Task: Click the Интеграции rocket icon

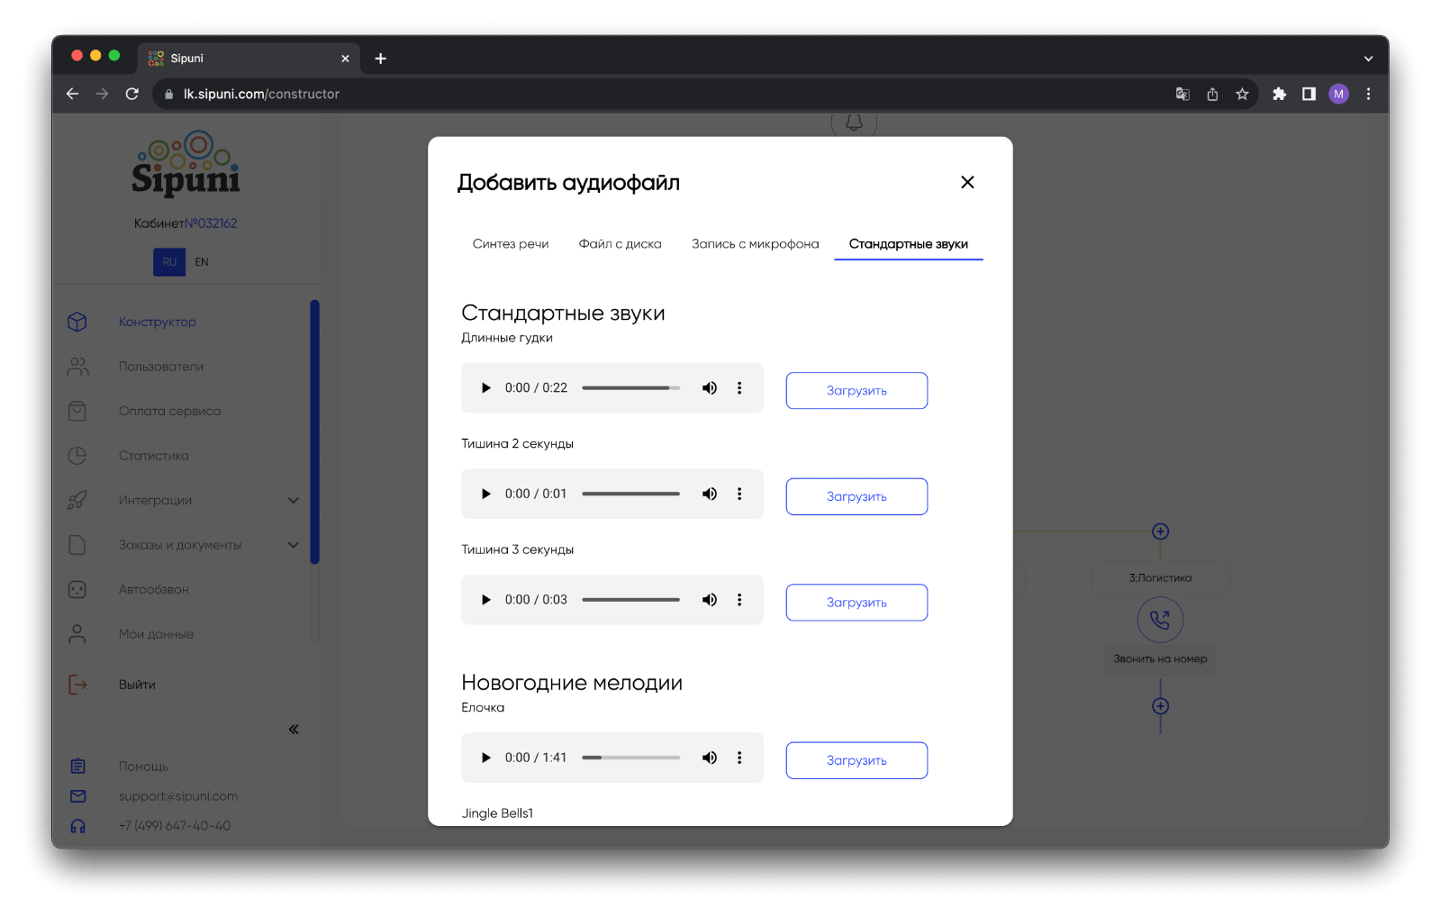Action: coord(77,500)
